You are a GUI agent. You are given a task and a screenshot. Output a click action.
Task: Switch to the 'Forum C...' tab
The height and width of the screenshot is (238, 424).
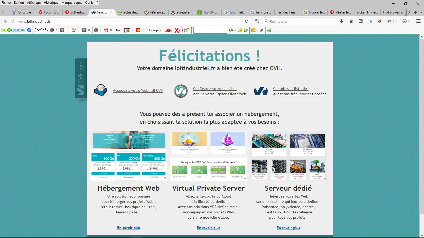point(49,12)
